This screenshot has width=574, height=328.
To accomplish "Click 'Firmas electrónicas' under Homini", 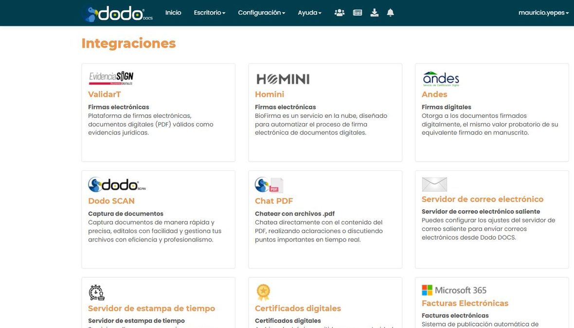I will [286, 107].
